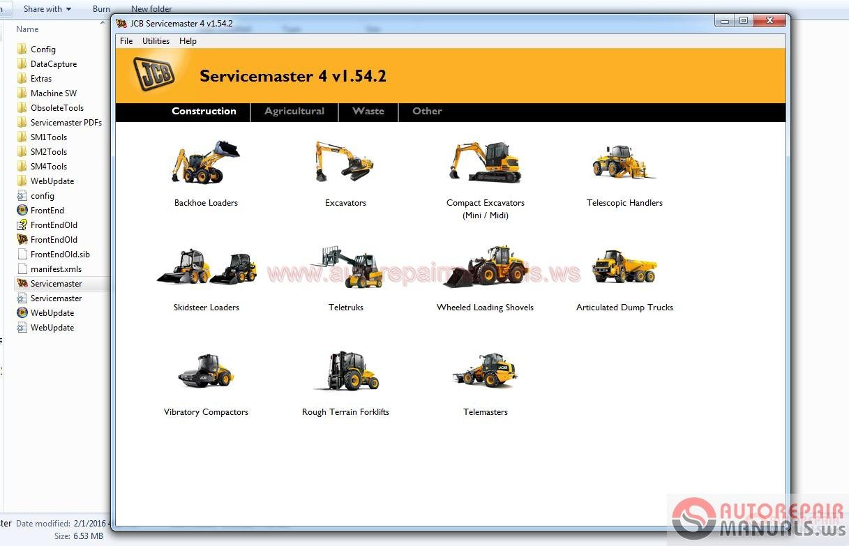
Task: Select the FrontEndOld JCB application icon
Action: tap(22, 239)
